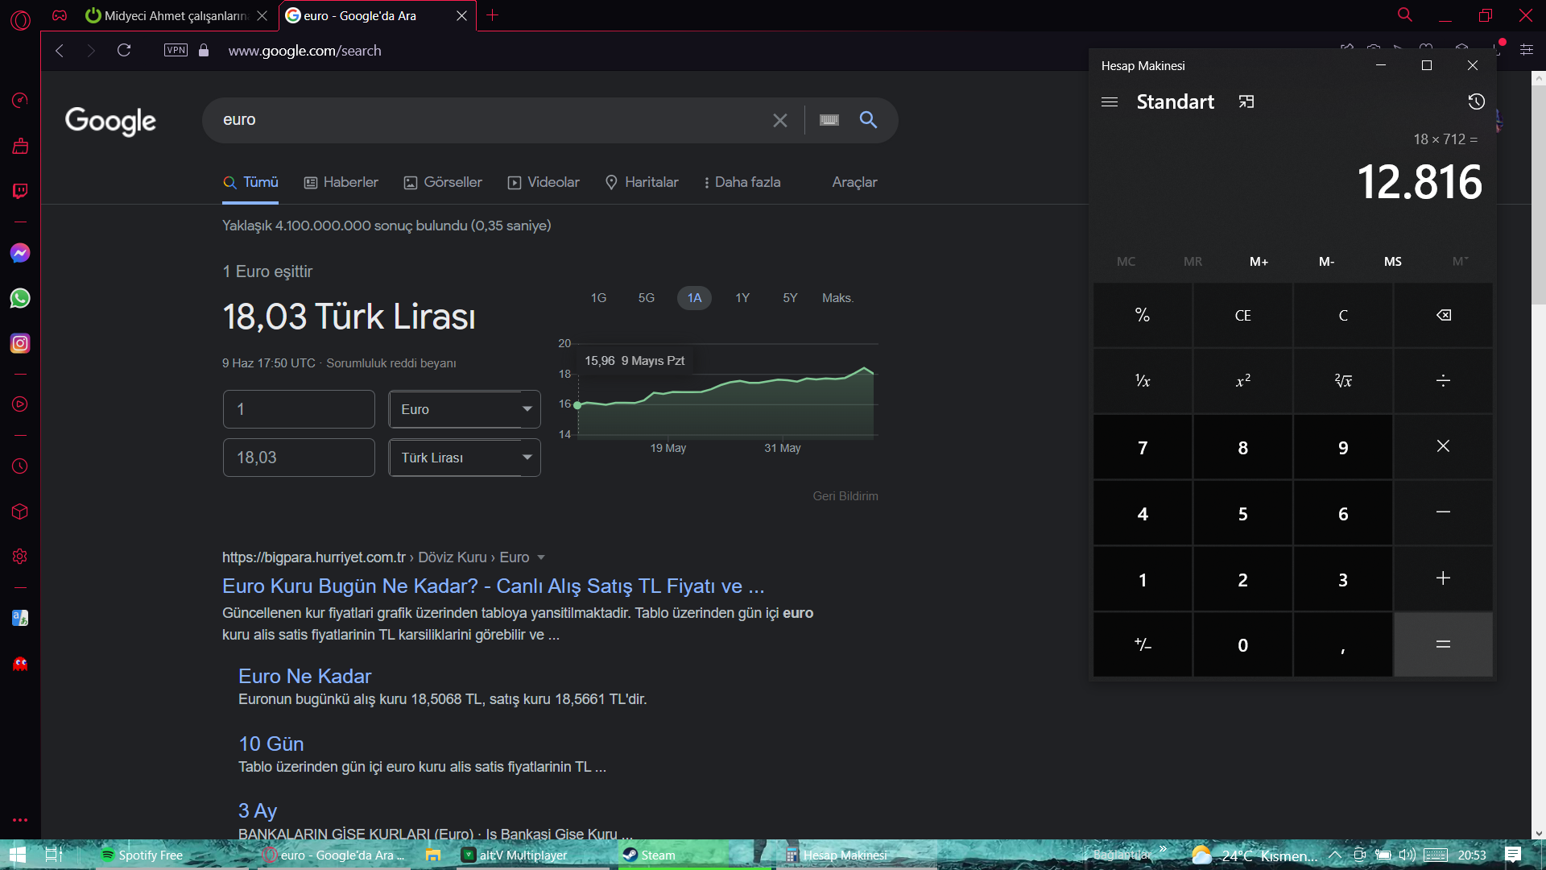This screenshot has height=870, width=1546.
Task: Toggle the VPN badge in address bar
Action: coord(176,50)
